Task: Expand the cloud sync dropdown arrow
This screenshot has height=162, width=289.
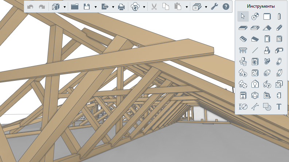Action: [x=144, y=7]
